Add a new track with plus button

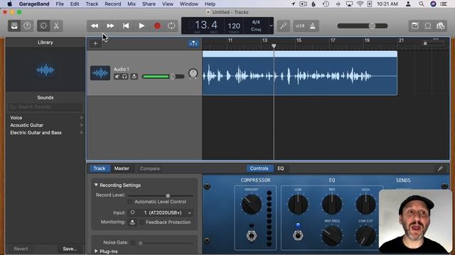(95, 43)
